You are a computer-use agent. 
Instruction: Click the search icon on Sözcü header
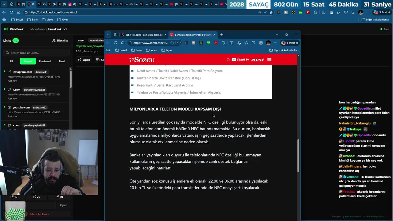pos(228,60)
